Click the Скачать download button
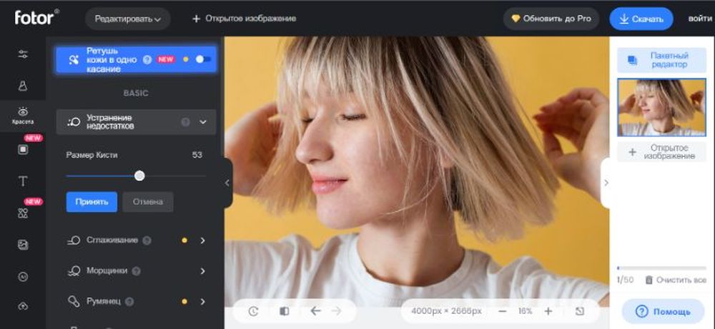Viewport: 715px width, 329px height. coord(641,19)
